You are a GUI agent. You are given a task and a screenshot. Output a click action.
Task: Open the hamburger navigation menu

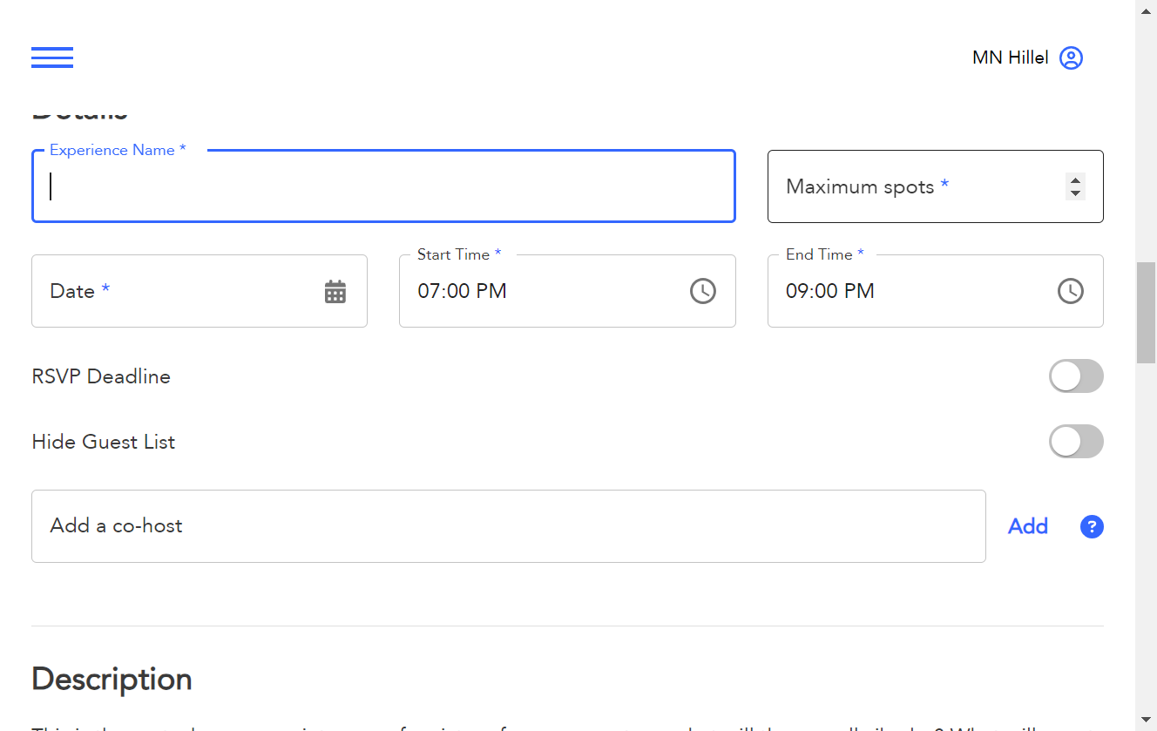pos(52,58)
